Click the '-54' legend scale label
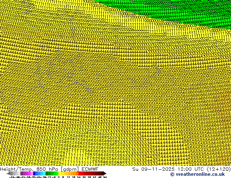This screenshot has height=178, width=231. tap(11, 177)
